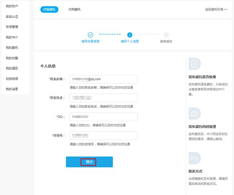Viewport: 234px width, 195px height.
Task: Click the completed checkmark icon for step one
Action: coord(90,35)
